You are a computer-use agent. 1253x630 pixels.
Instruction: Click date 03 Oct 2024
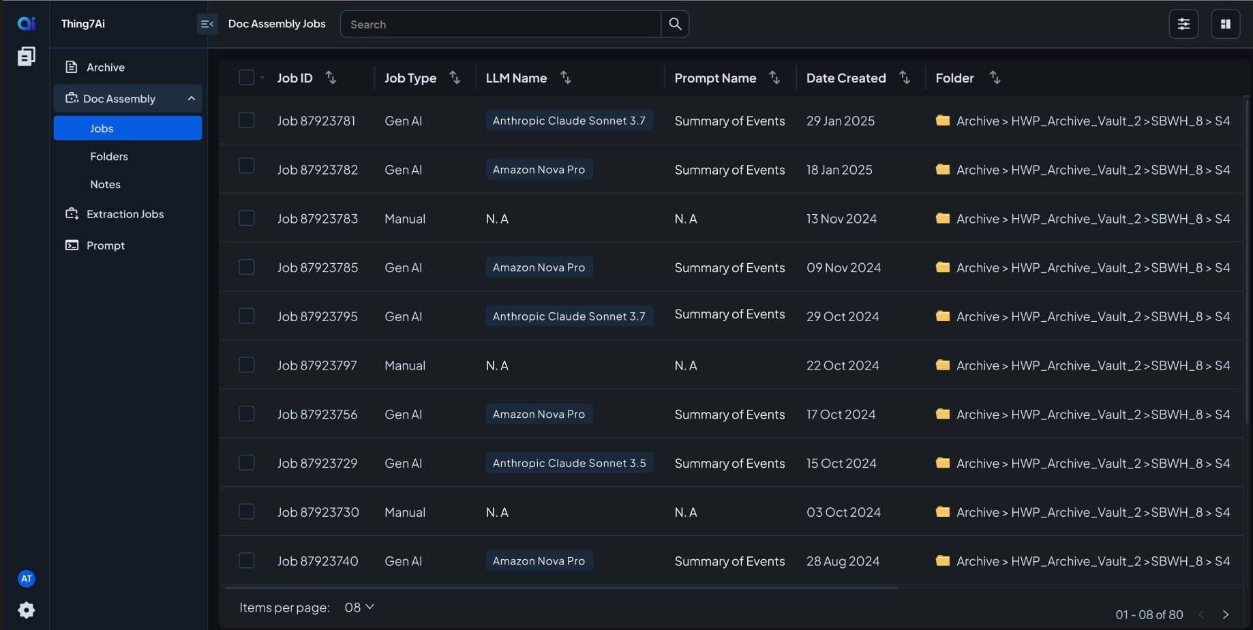(843, 512)
